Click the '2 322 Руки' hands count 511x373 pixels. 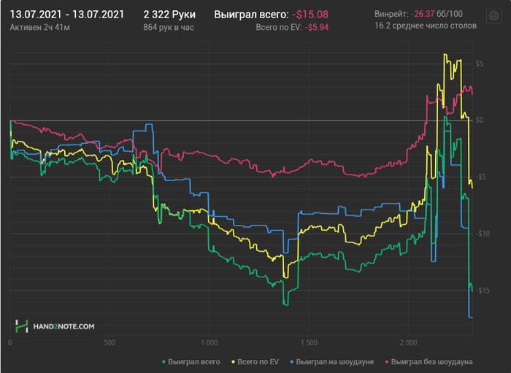click(x=169, y=15)
